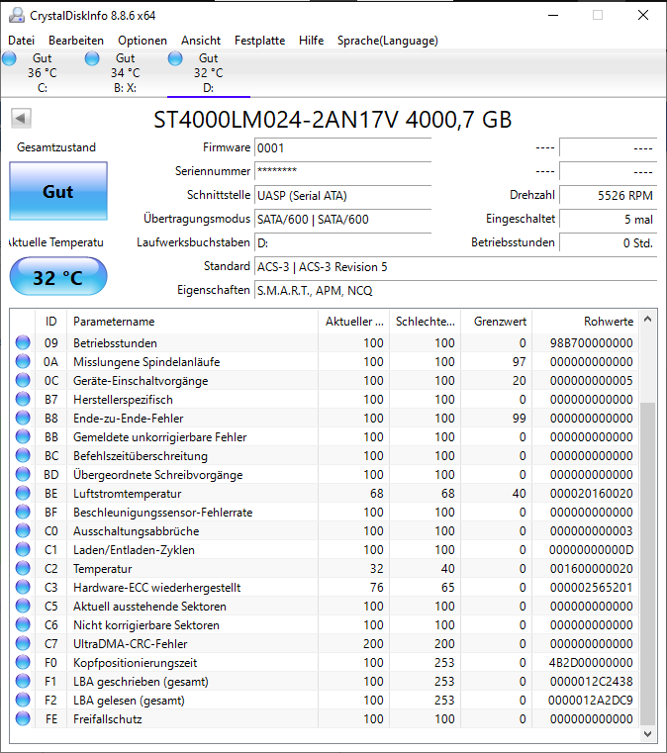Click status orb of Freifallschutz row
The height and width of the screenshot is (753, 667).
[23, 718]
